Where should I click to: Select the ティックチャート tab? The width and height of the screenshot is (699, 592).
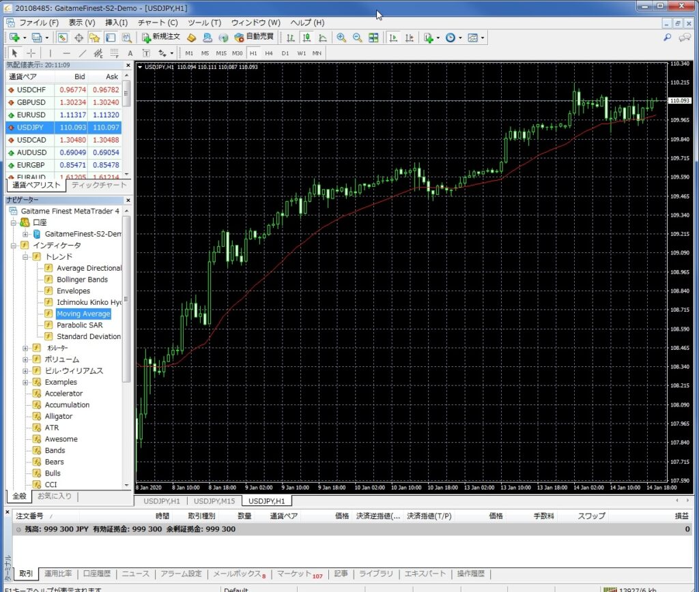point(99,185)
